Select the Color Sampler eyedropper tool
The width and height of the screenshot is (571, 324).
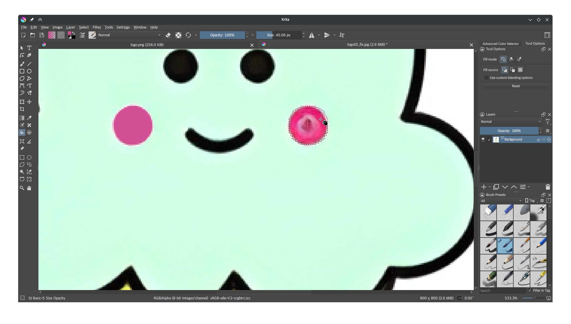[29, 118]
